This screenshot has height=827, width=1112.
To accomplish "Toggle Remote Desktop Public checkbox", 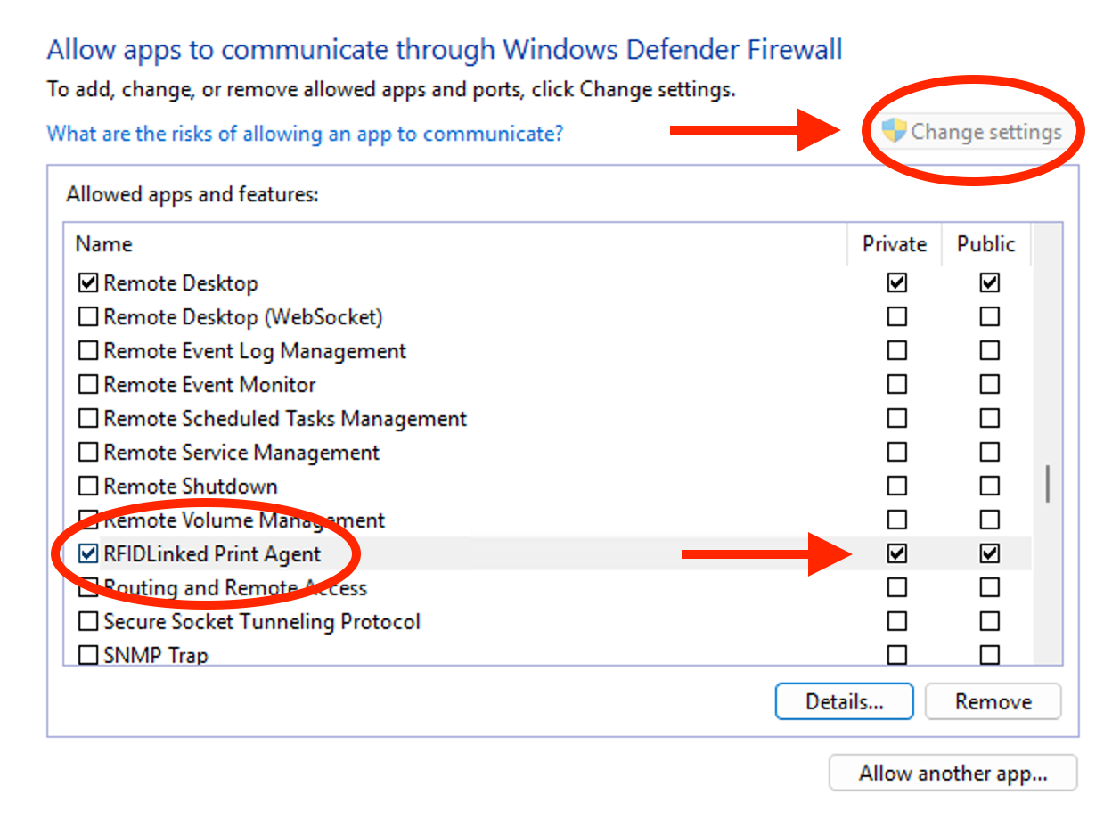I will click(989, 283).
